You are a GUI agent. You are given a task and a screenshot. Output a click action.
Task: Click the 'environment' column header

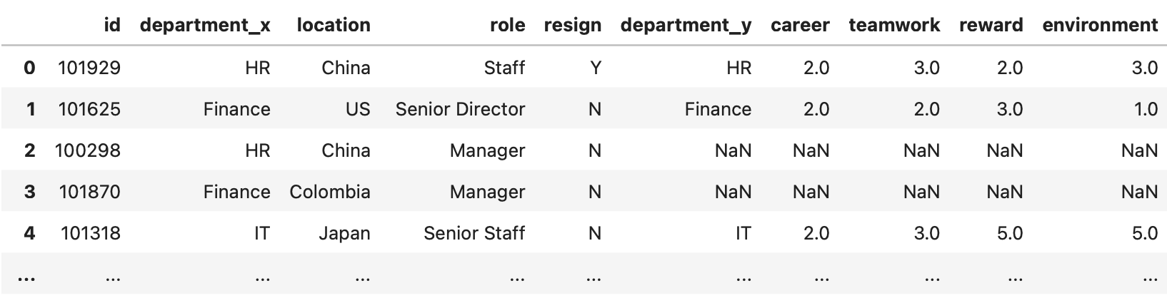[x=1100, y=26]
